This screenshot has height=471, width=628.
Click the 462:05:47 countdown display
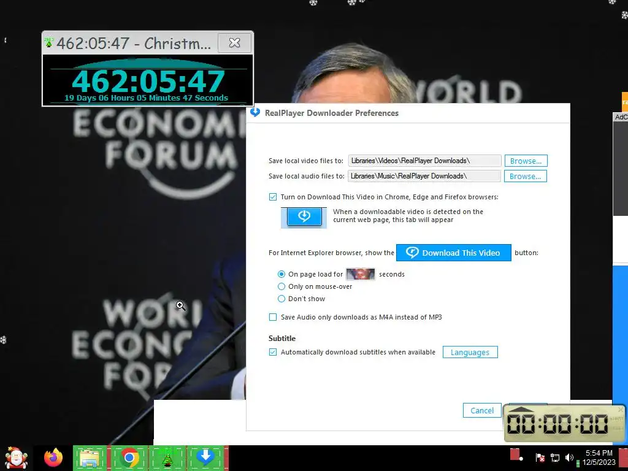[148, 82]
